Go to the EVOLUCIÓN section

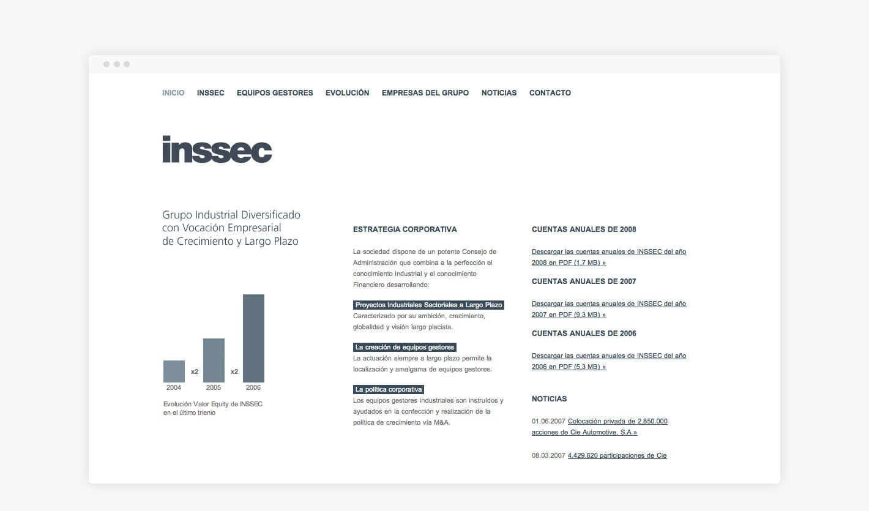tap(347, 92)
